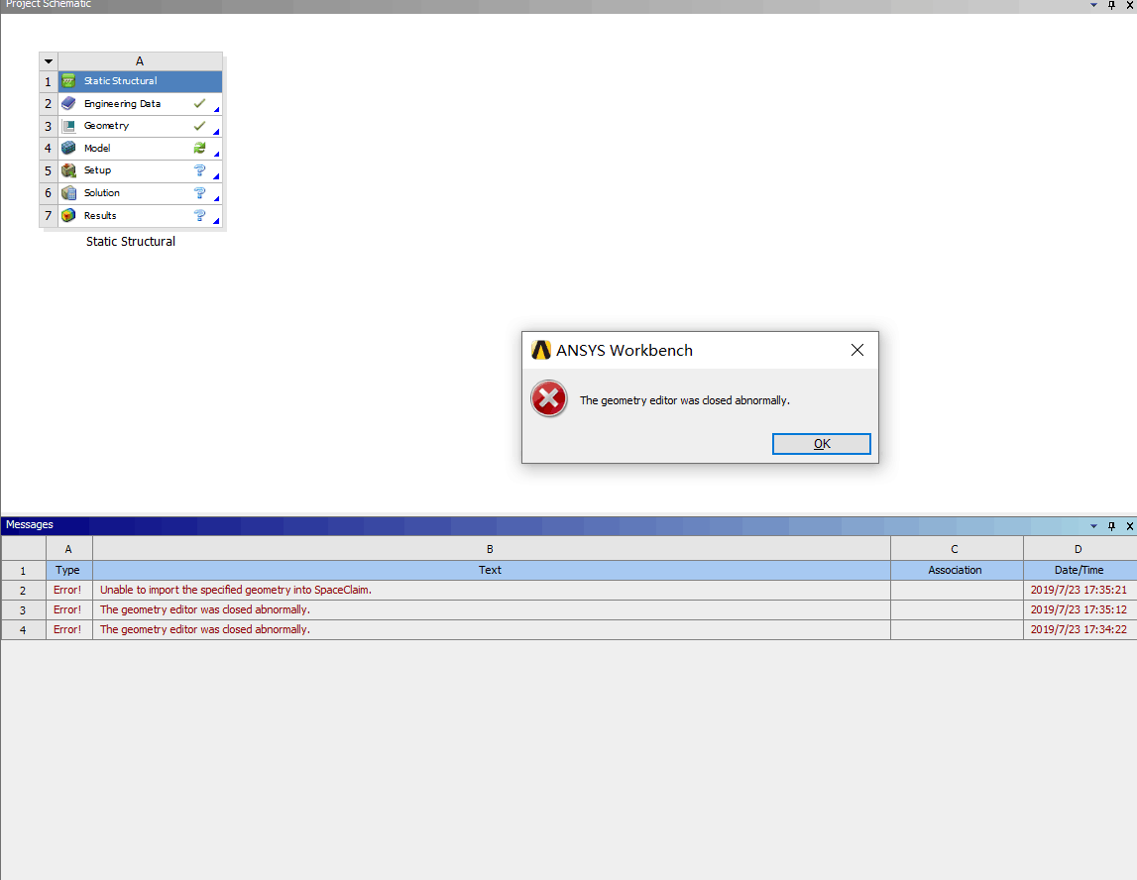Click the Date/Time column header
Viewport: 1137px width, 880px height.
coord(1079,570)
